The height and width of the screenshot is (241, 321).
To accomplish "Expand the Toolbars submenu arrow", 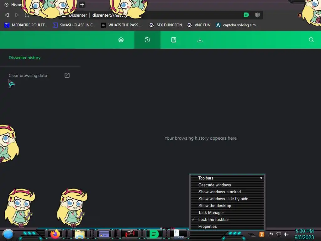I will (x=261, y=178).
